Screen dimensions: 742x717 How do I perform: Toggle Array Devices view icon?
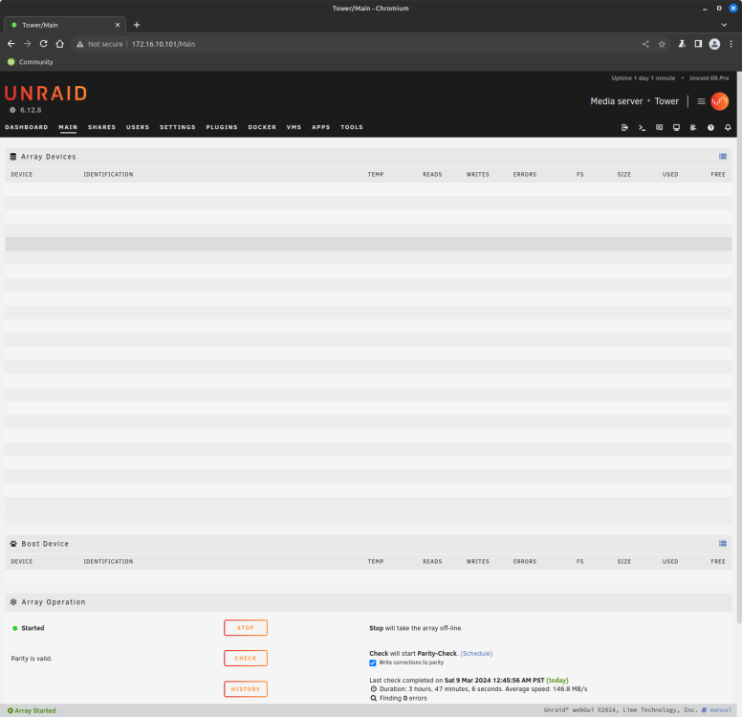(x=723, y=157)
